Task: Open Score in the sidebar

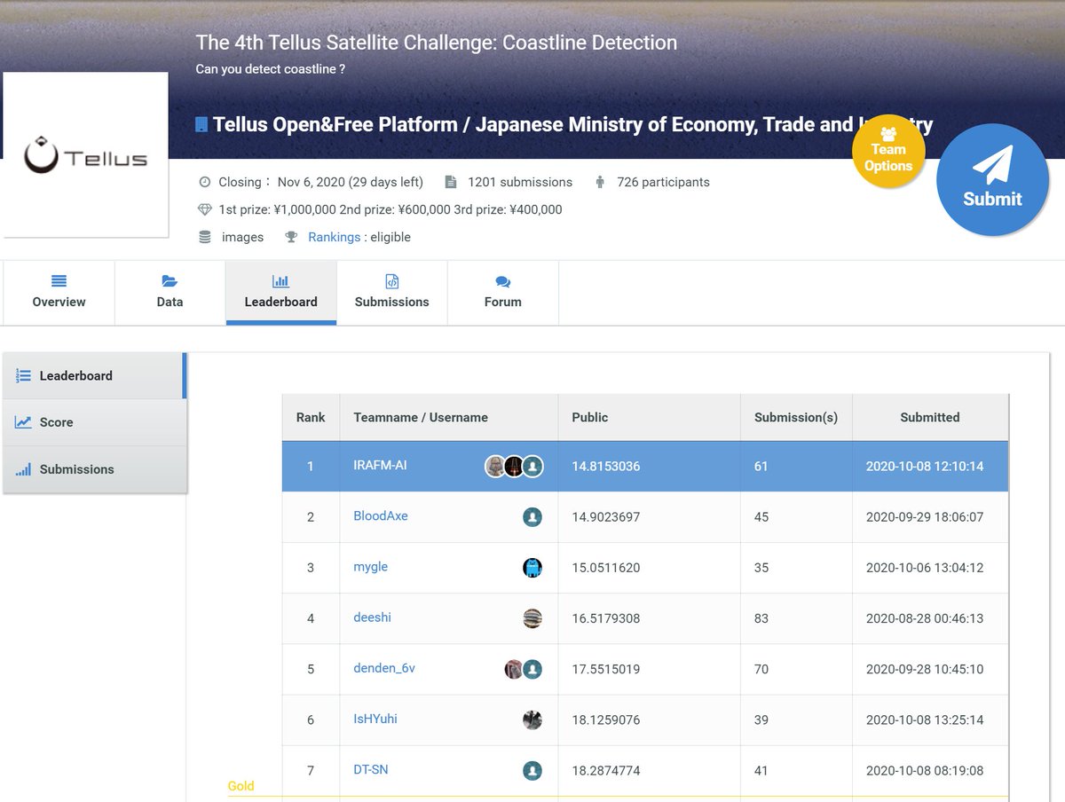Action: (95, 422)
